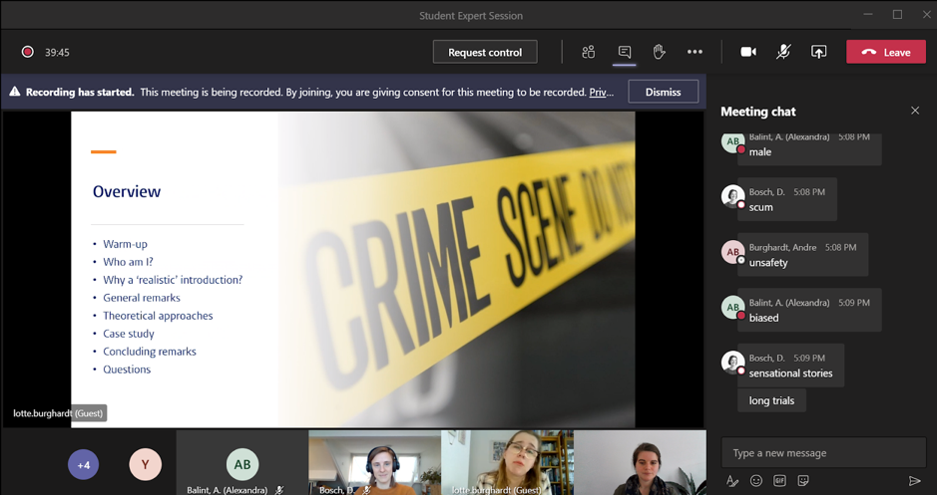Click the shared Overview slide
937x495 pixels.
point(352,269)
